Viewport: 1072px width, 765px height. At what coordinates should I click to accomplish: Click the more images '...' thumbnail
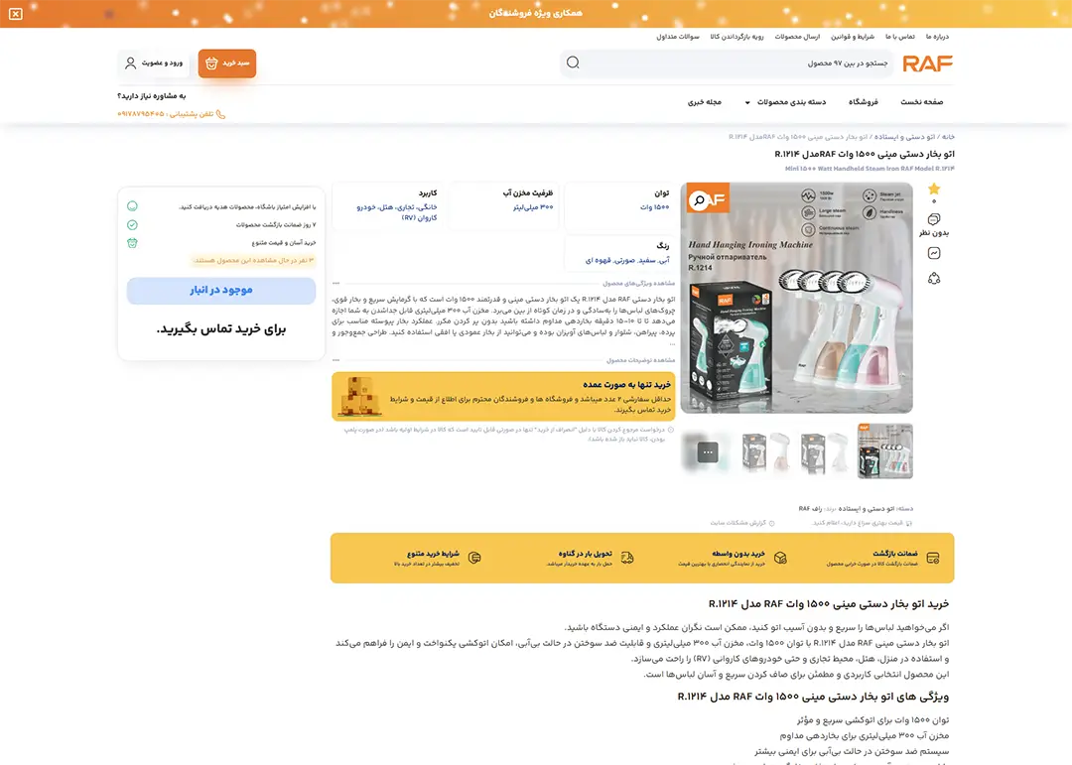point(707,451)
